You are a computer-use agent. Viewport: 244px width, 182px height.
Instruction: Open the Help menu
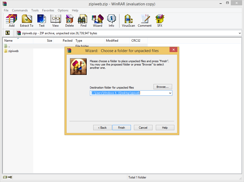tap(75, 10)
